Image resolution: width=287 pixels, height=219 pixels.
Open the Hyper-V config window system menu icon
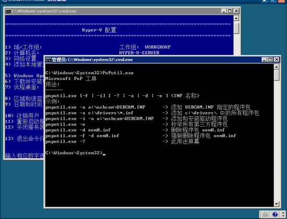[x=8, y=11]
